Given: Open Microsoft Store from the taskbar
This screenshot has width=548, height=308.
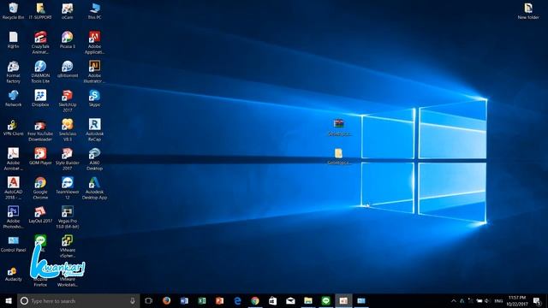Looking at the screenshot, I should click(273, 300).
